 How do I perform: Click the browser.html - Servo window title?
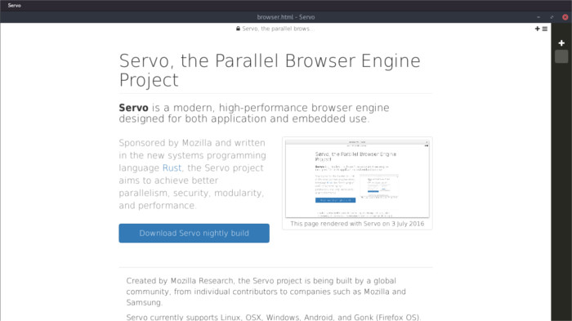point(286,17)
